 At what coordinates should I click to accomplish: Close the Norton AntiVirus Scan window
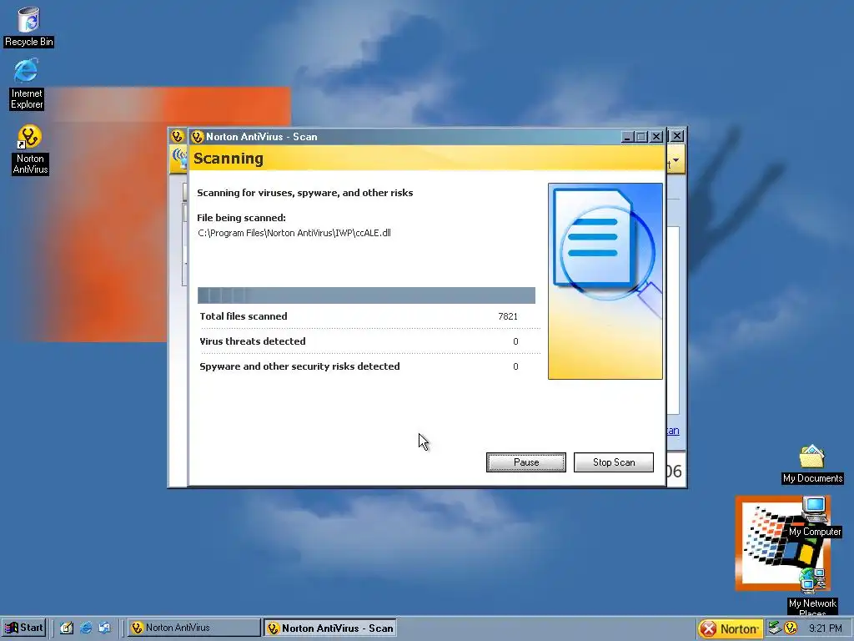(656, 137)
